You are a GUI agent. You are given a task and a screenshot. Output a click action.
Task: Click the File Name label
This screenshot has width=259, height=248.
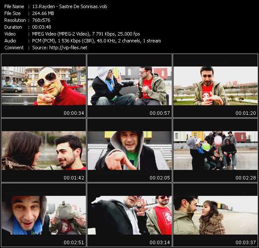click(14, 6)
